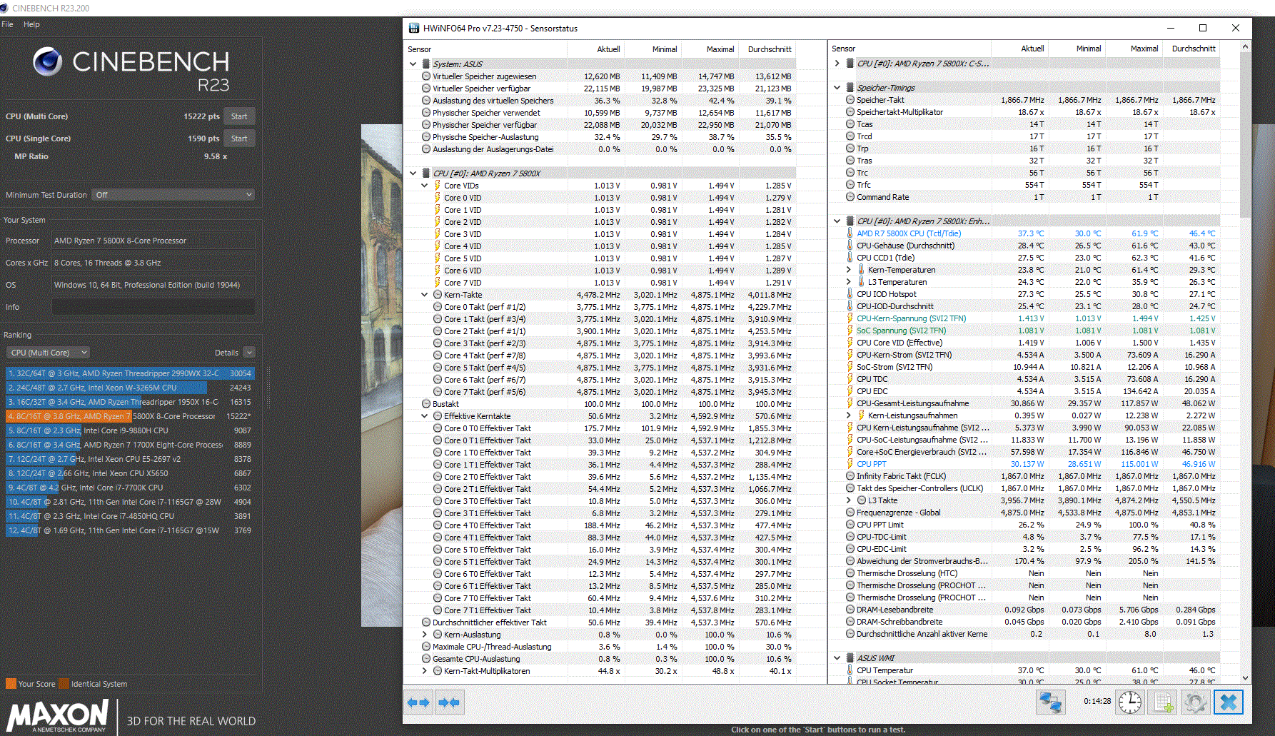Click the HWiNFO scrollbar down arrow
This screenshot has height=736, width=1275.
point(1245,678)
